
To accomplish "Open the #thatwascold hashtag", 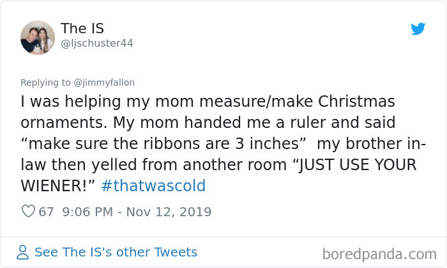I will tap(153, 186).
